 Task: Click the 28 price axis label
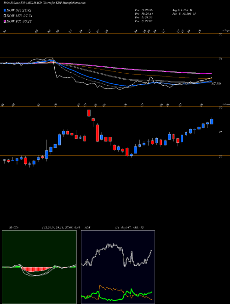click(x=220, y=132)
